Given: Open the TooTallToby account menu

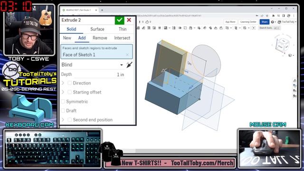Looking at the screenshot, I should click(x=287, y=22).
